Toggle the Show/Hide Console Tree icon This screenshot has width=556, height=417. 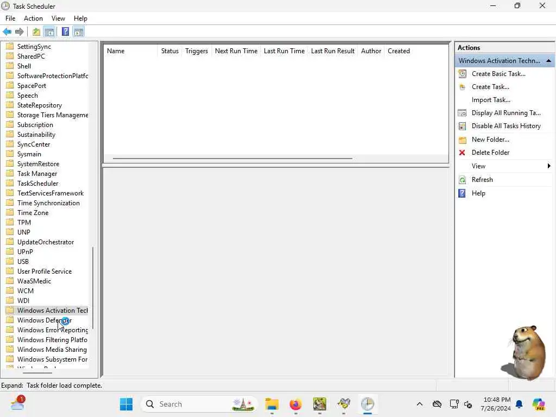click(x=49, y=31)
